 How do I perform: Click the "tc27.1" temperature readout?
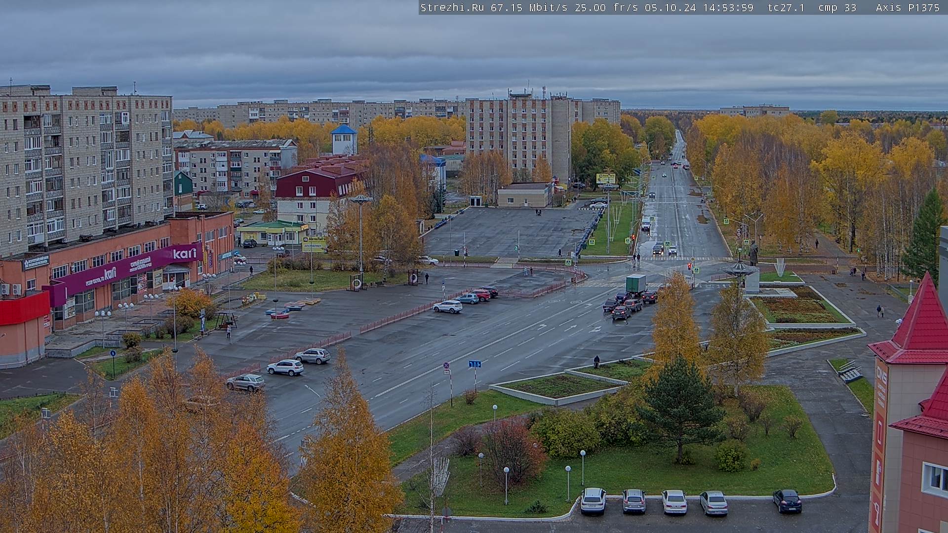[x=786, y=7]
